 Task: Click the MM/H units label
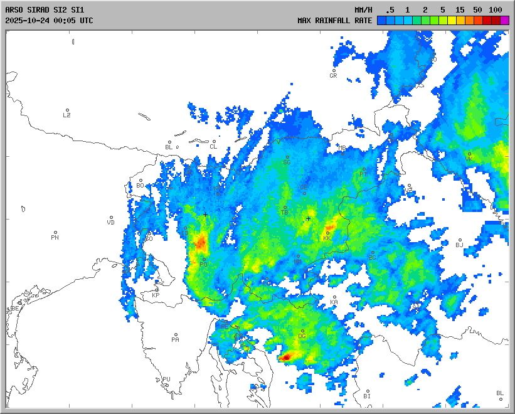point(363,10)
